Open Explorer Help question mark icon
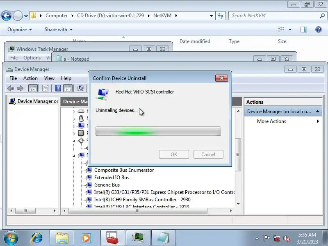This screenshot has height=246, width=328. pos(319,30)
